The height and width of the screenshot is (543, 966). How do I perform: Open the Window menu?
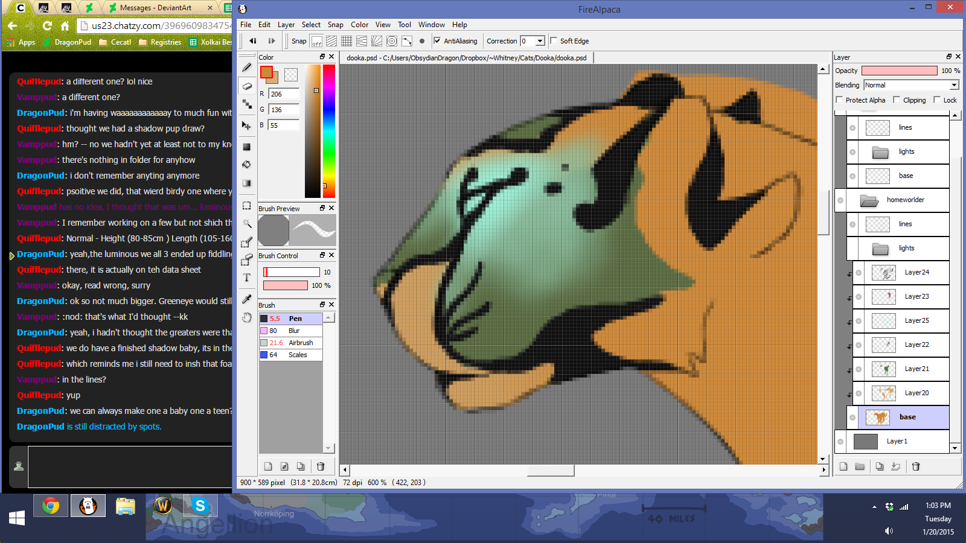tap(432, 25)
